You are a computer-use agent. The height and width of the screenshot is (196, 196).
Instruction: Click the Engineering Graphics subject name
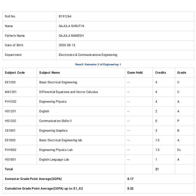[53, 131]
